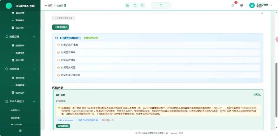Screen dimensions: 278x136
Task: Click the rounded search pill in header
Action: pos(161,5)
